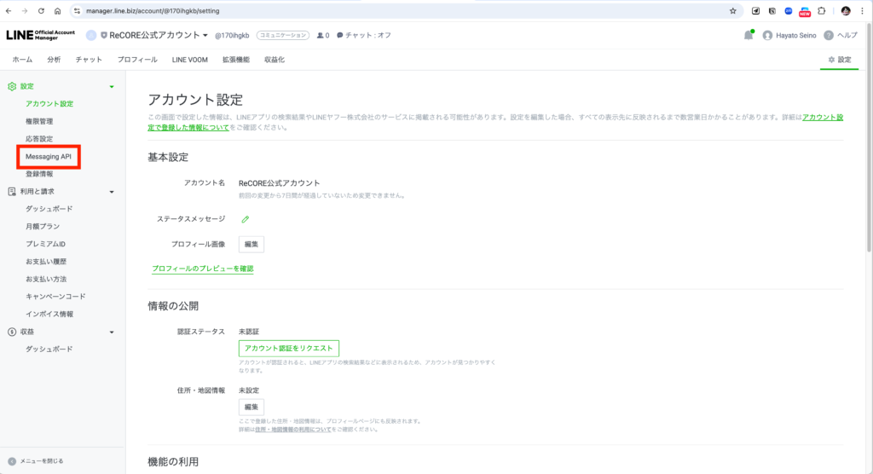Image resolution: width=873 pixels, height=474 pixels.
Task: Open the ヘルプ help link
Action: 841,35
